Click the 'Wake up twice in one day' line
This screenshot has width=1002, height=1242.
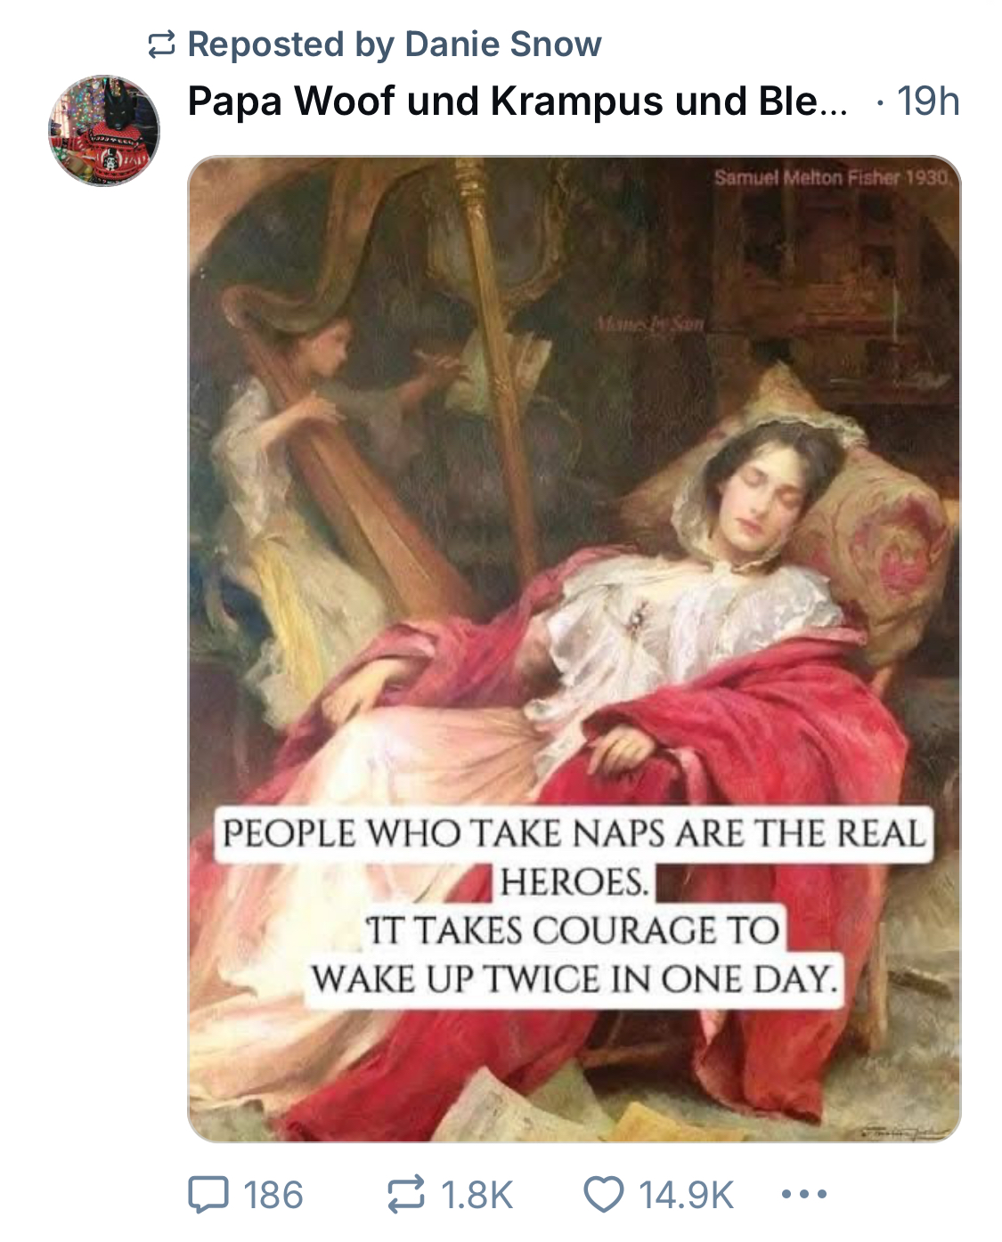click(x=574, y=979)
